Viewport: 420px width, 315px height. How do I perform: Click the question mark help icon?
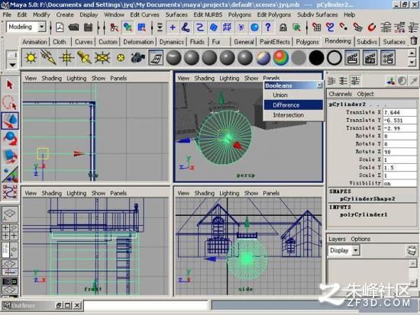click(268, 27)
